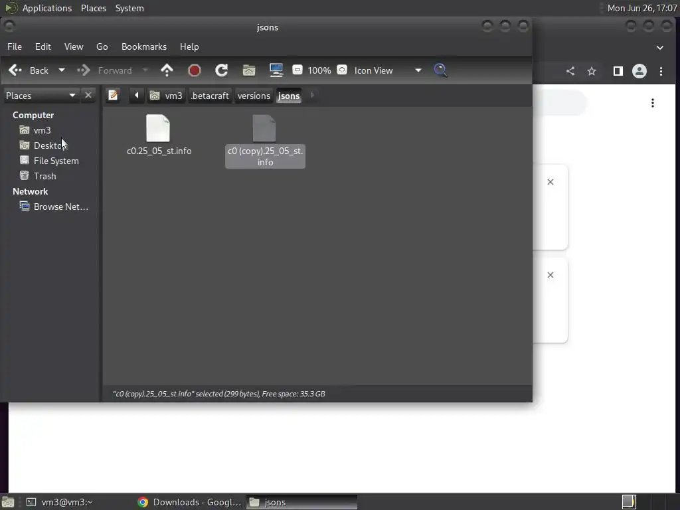680x510 pixels.
Task: Jump to .betacraft in the path bar
Action: click(x=210, y=96)
